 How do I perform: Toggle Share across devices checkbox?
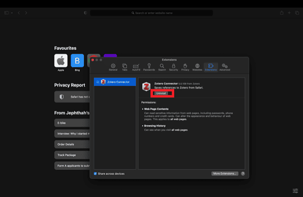tap(95, 174)
